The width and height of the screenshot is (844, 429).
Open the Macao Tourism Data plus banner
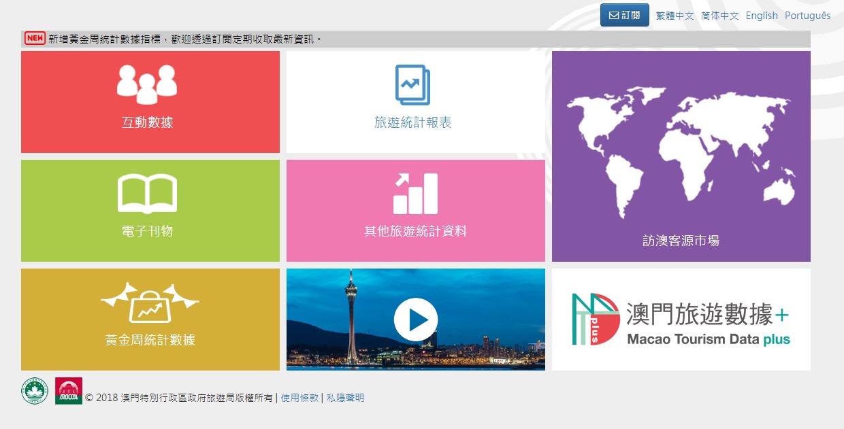tap(681, 320)
